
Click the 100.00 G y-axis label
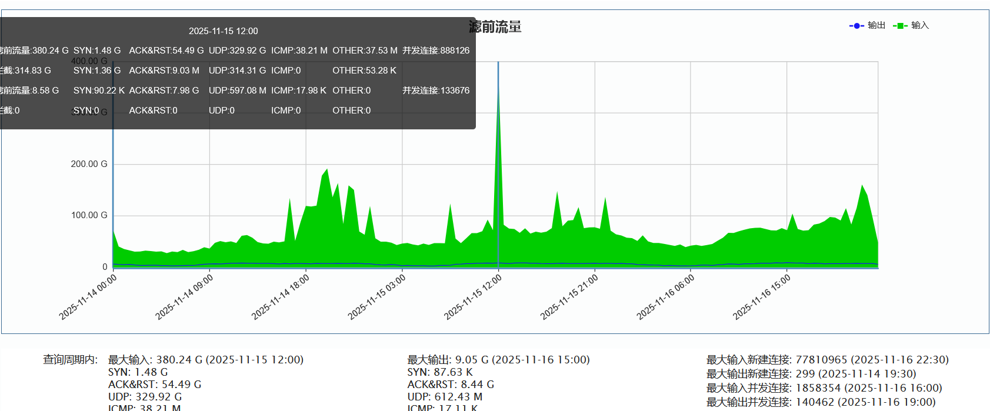point(89,215)
